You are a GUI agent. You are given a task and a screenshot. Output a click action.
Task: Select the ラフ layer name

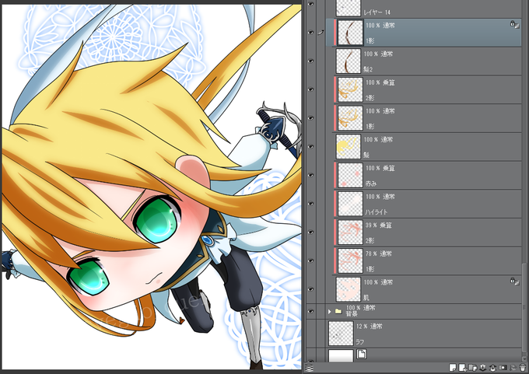coord(360,341)
